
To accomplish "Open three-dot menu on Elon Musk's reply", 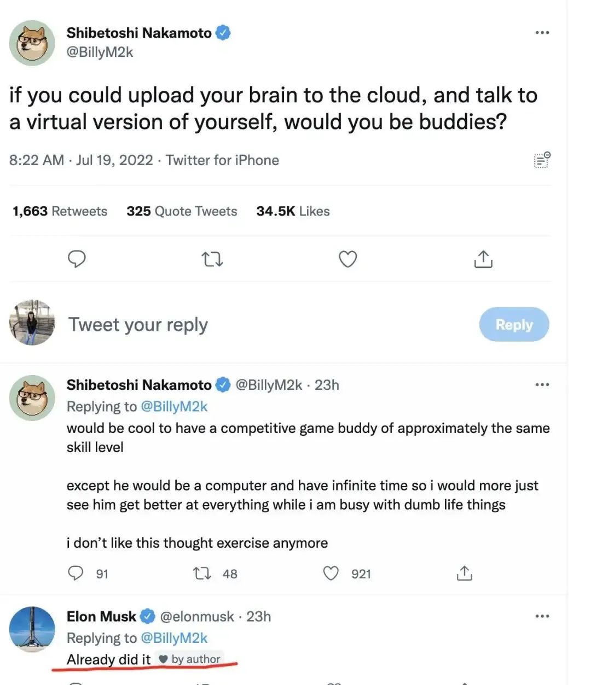I will (542, 616).
